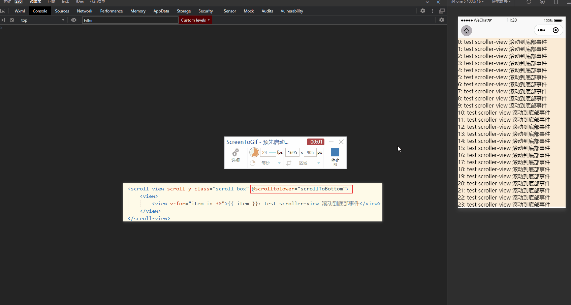Toggle the live expression eye icon

(74, 20)
